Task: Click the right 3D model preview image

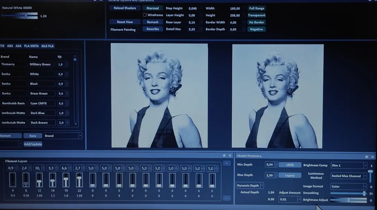Action: (x=277, y=96)
